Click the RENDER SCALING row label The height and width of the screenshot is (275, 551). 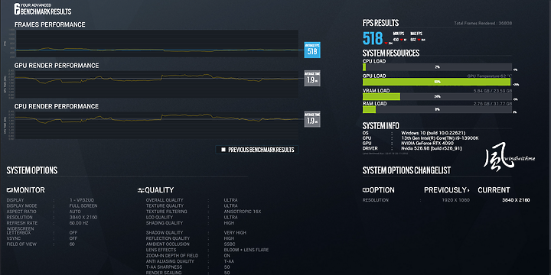click(164, 273)
